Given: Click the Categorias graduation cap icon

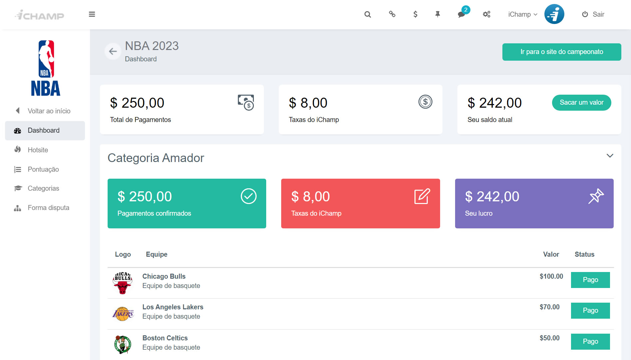Looking at the screenshot, I should 18,188.
